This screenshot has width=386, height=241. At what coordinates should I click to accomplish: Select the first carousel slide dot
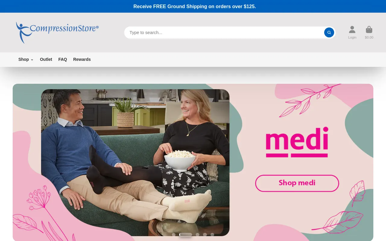[174, 235]
